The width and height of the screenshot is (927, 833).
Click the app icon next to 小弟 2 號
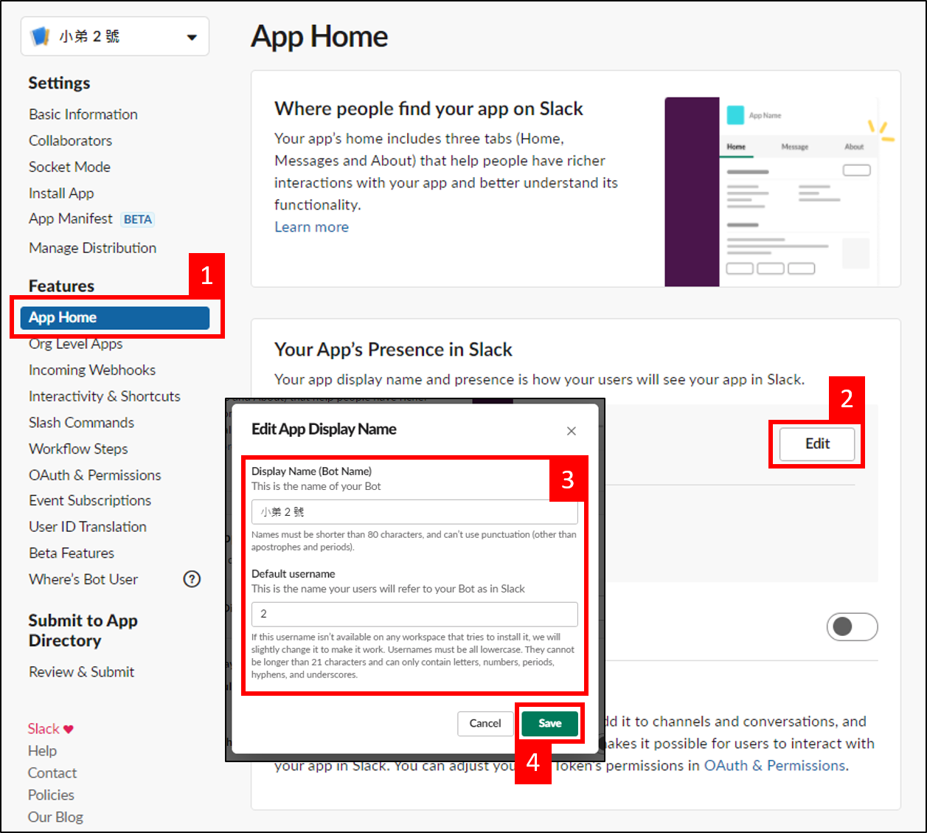(x=40, y=36)
